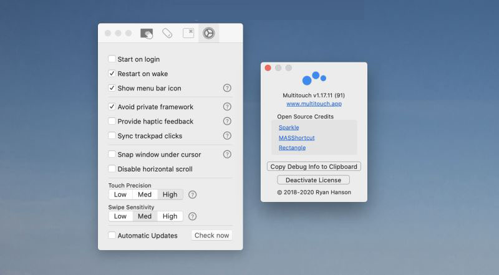
Task: Enable Snap window under cursor
Action: (112, 154)
